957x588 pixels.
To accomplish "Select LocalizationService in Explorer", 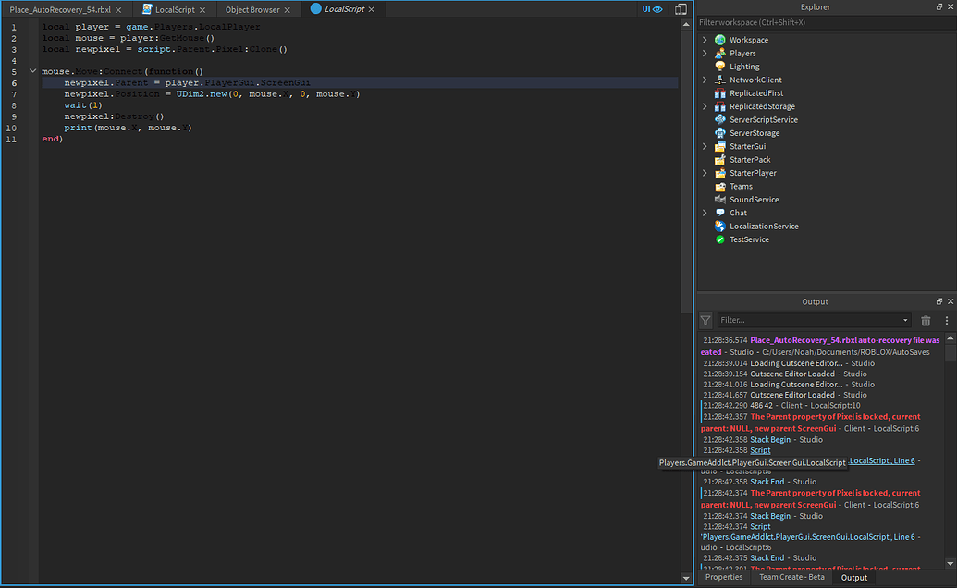I will tap(764, 227).
